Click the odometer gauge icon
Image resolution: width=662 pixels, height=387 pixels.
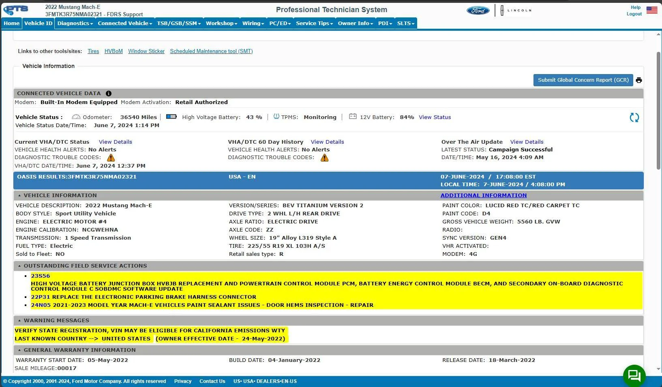(76, 117)
